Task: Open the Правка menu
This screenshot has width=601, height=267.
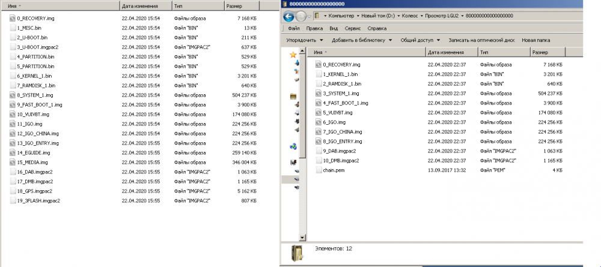Action: (x=314, y=28)
